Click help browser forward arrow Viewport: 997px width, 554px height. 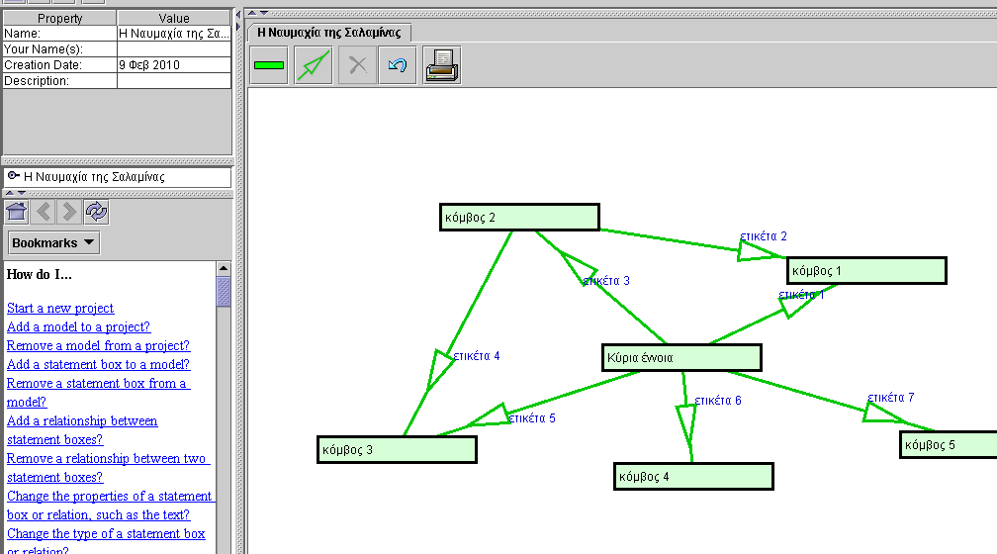pos(69,211)
